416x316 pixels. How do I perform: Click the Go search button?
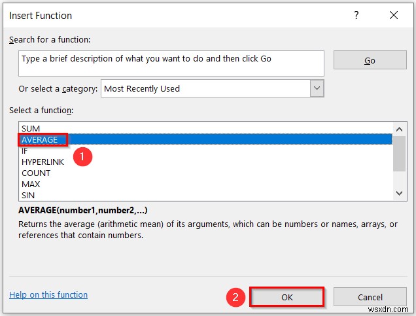[x=370, y=60]
